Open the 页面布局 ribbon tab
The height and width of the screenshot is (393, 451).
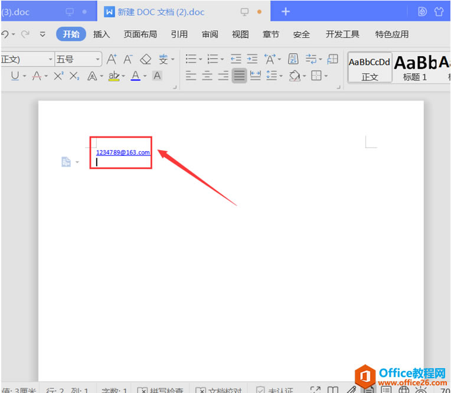coord(140,34)
